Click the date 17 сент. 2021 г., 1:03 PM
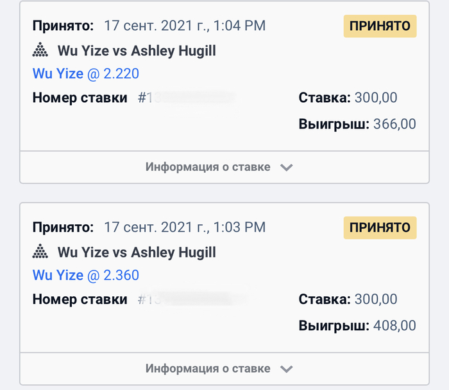Image resolution: width=449 pixels, height=390 pixels. point(185,228)
